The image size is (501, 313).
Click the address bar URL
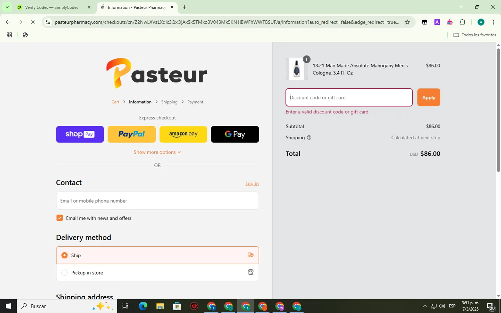pos(227,22)
